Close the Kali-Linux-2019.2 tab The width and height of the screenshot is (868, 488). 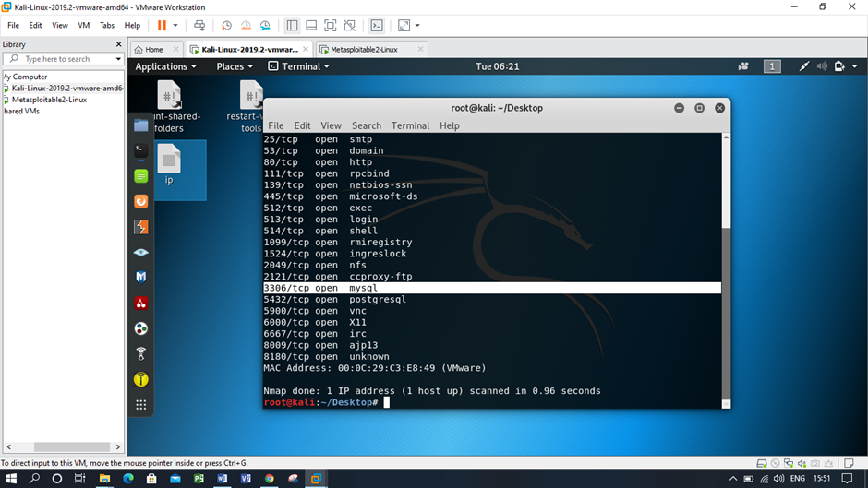coord(306,49)
